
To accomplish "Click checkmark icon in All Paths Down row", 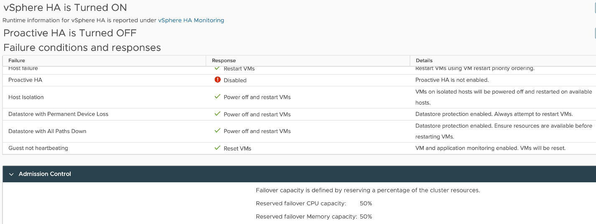I will [217, 131].
